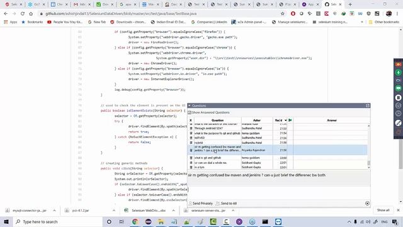
Task: Expand hidden bookmarks overflow chevron
Action: click(x=362, y=22)
